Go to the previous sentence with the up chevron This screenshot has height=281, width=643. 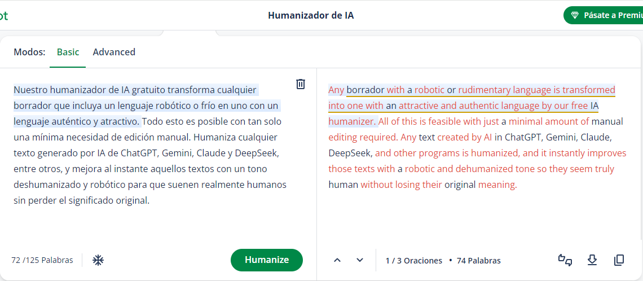pos(337,260)
